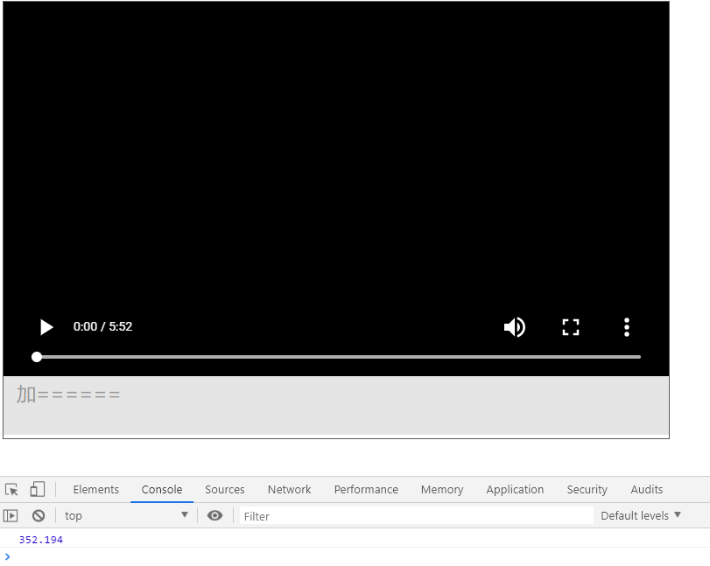Viewport: 710px width, 566px height.
Task: Enter fullscreen mode on the video player
Action: (x=571, y=326)
